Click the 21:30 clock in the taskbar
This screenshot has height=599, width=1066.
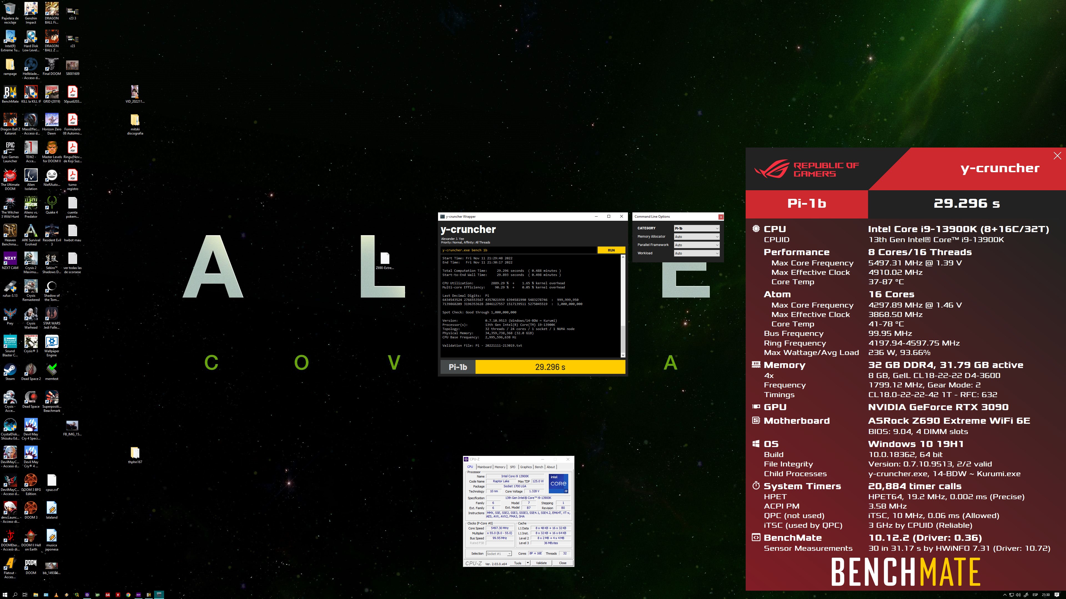[1046, 595]
